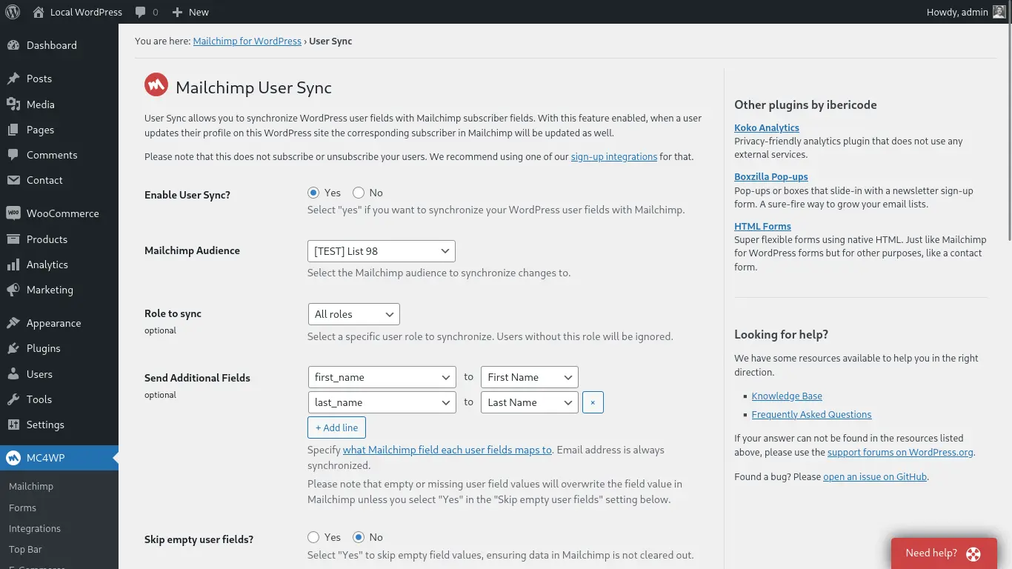
Task: Open the last_name user field dropdown
Action: (x=382, y=402)
